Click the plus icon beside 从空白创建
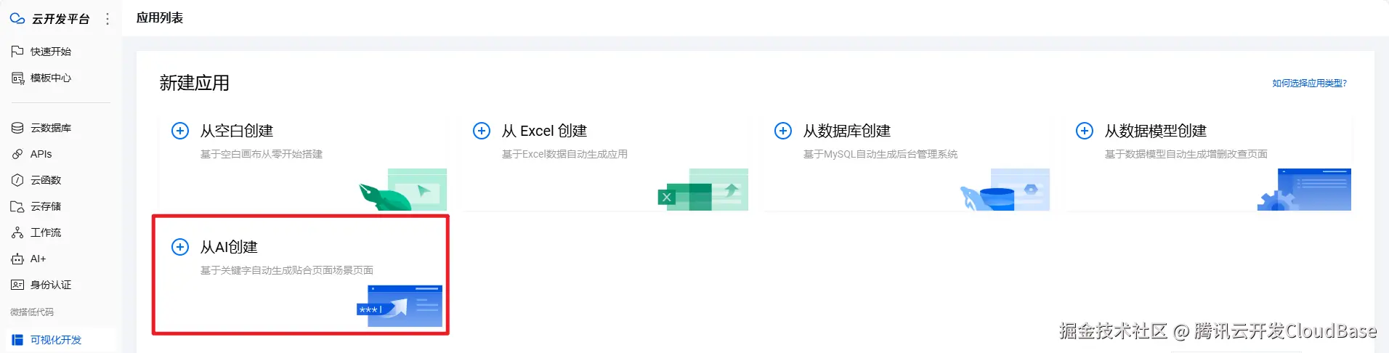Image resolution: width=1389 pixels, height=353 pixels. [179, 131]
